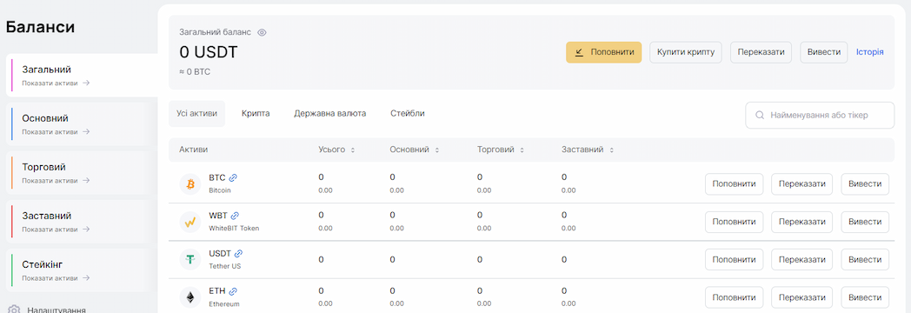Screen dimensions: 911x313
Task: Open the Загальний balance section
Action: click(x=82, y=75)
